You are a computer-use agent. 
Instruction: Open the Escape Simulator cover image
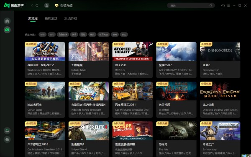click(133, 131)
